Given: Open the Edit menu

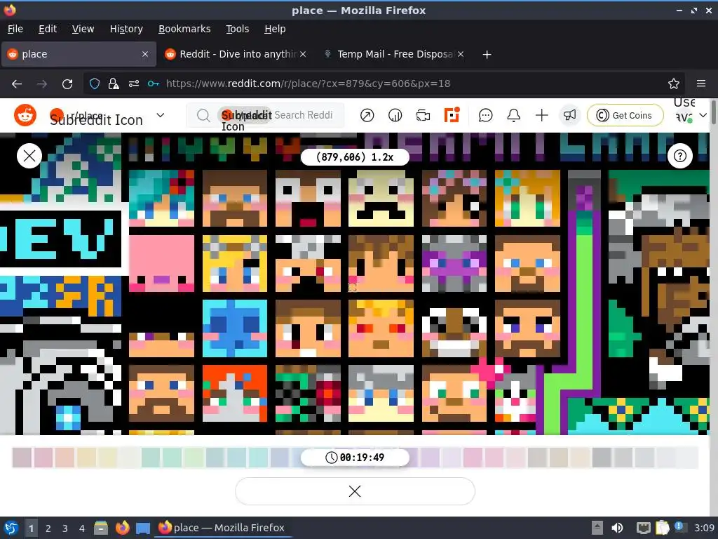Looking at the screenshot, I should (x=48, y=29).
